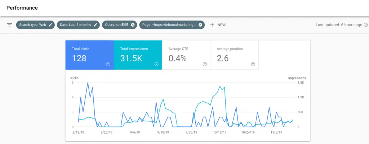
Task: Click the 0.4% CTR value
Action: pyautogui.click(x=178, y=59)
